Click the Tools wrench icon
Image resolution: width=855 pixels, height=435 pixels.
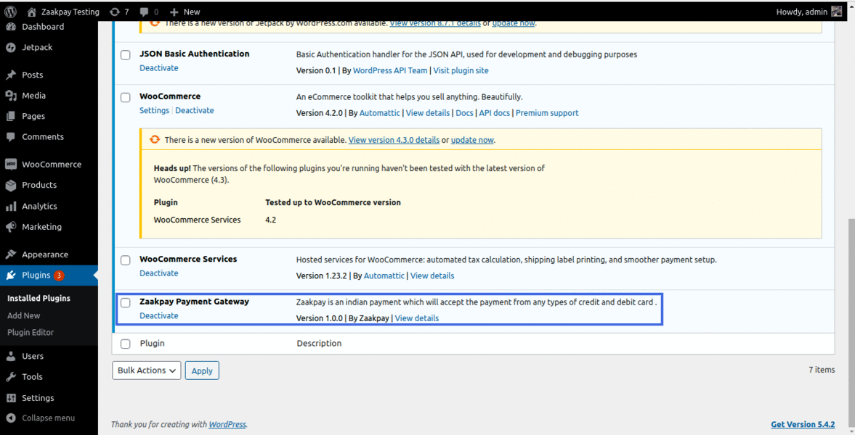coord(10,377)
